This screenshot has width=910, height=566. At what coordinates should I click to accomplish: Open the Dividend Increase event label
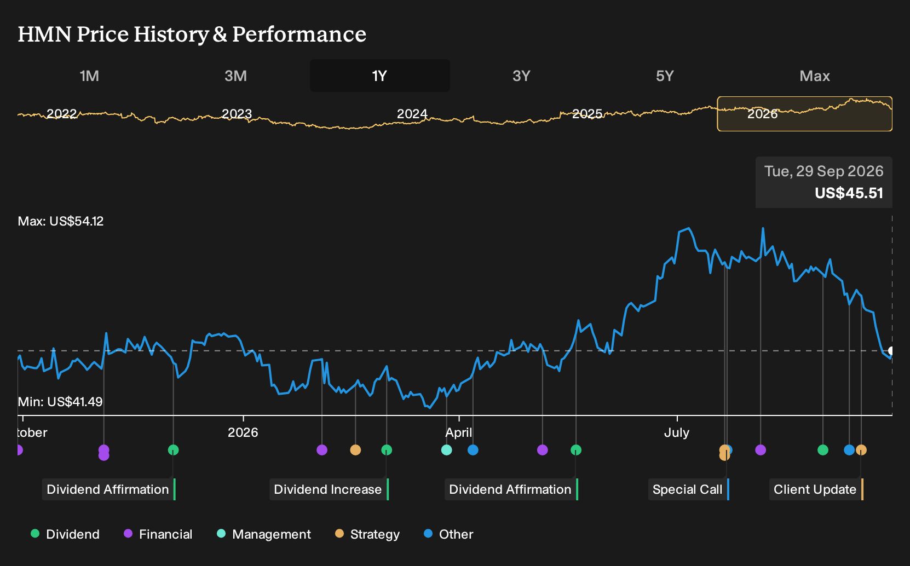[329, 489]
